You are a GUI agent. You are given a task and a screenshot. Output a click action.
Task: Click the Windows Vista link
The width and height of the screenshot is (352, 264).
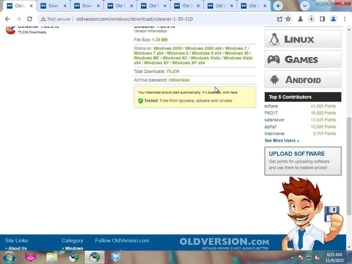(205, 58)
